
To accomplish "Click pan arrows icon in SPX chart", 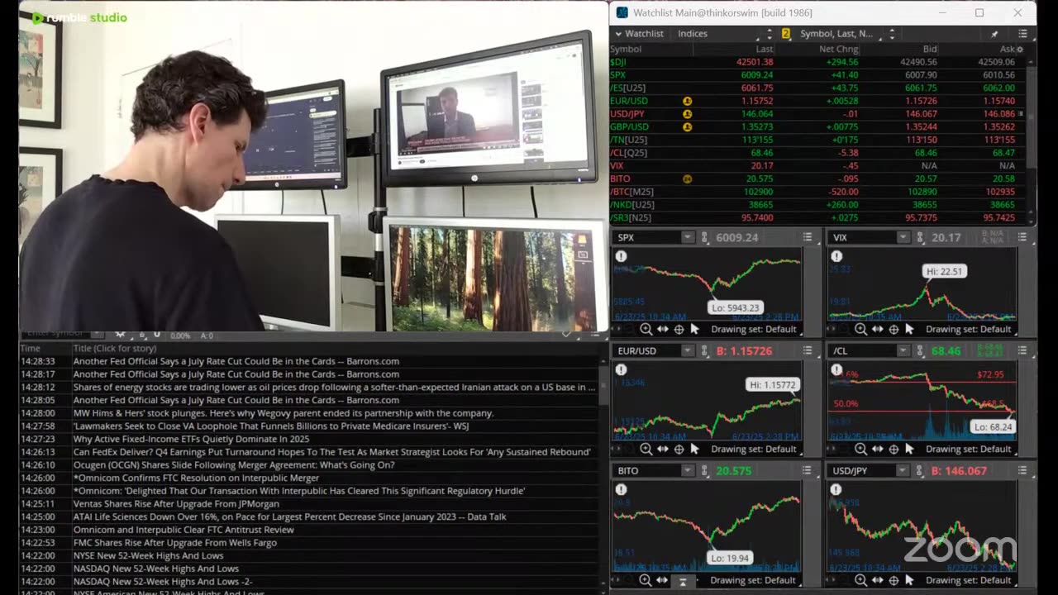I will (662, 329).
